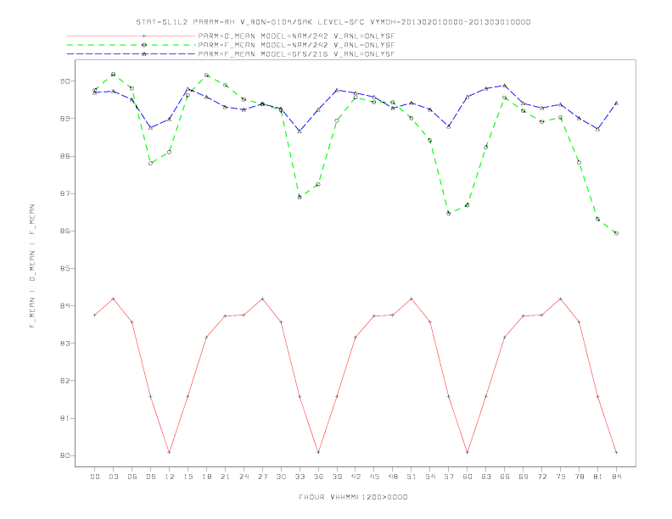Click x-axis forecast hour label 66
The width and height of the screenshot is (672, 519).
click(505, 477)
